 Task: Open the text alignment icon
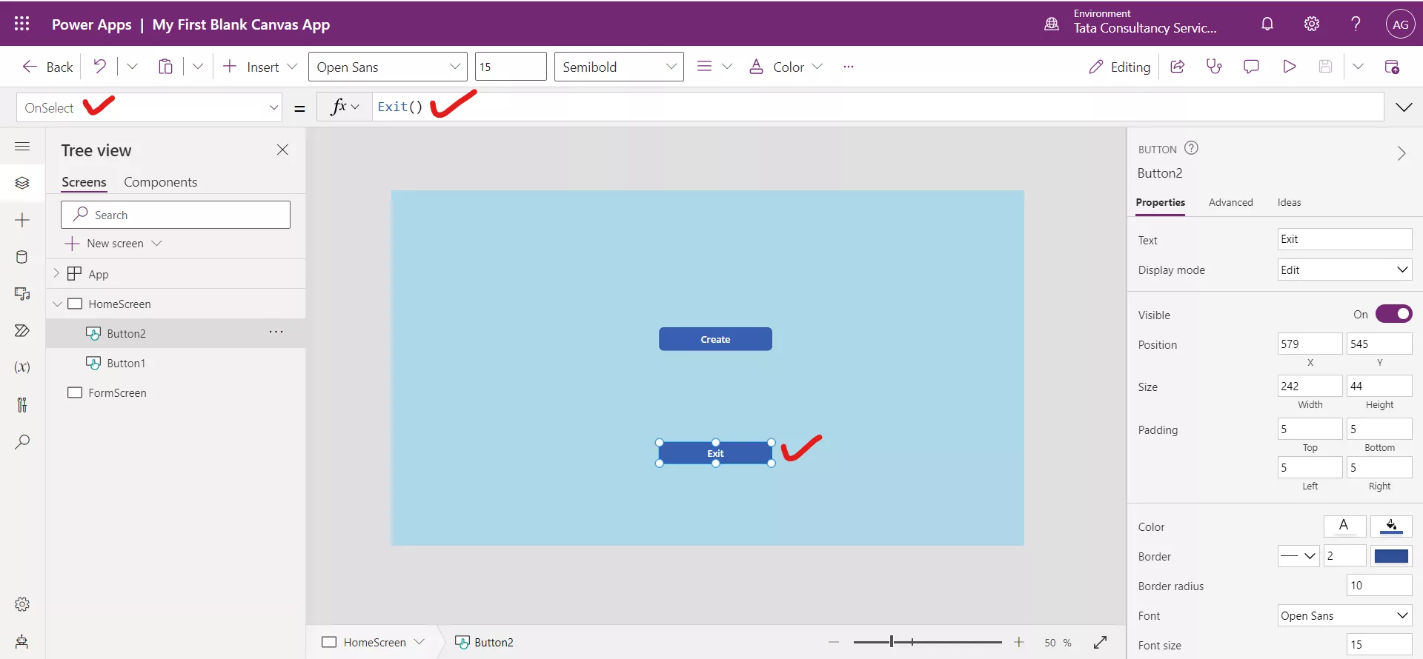click(x=704, y=67)
